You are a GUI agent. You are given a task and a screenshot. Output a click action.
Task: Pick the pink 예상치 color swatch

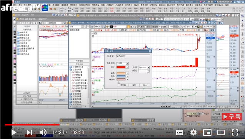click(x=121, y=80)
